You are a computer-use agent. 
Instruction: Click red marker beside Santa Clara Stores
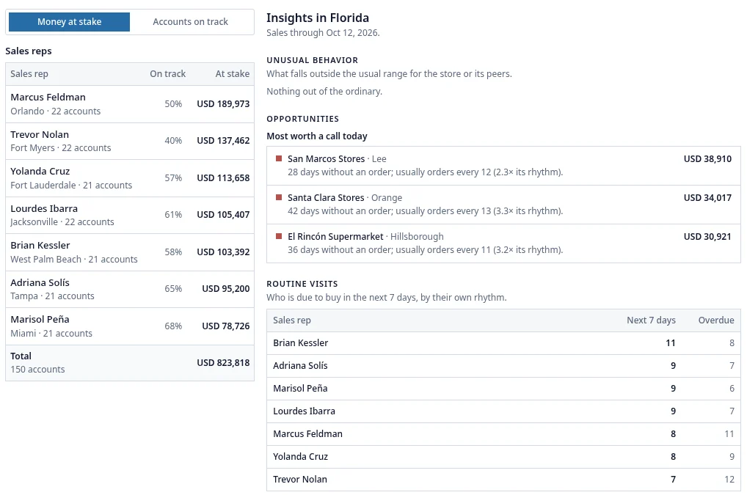click(279, 197)
